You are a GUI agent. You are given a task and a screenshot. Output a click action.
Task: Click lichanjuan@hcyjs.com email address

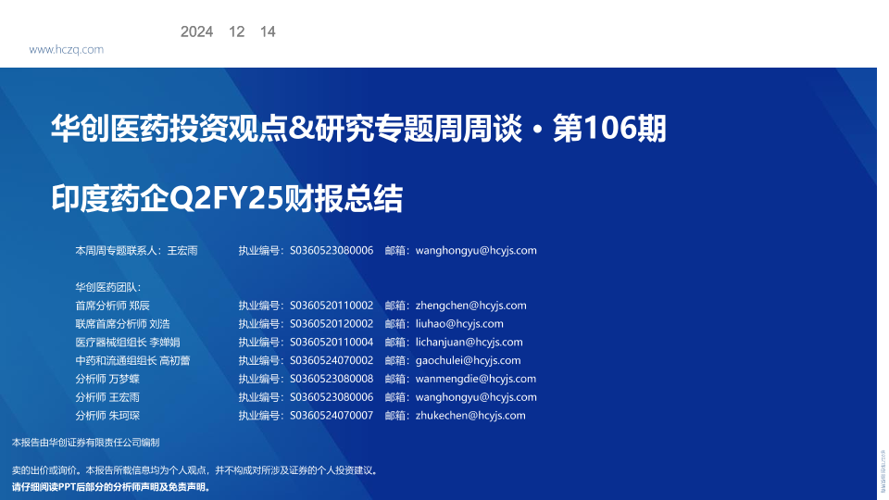point(469,343)
